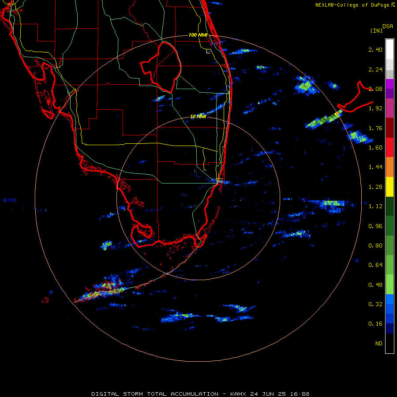Select the dark red legend swatch
Image resolution: width=397 pixels, height=397 pixels.
tap(390, 128)
